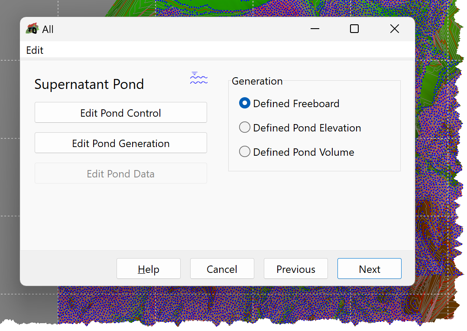Click the greyed-out Edit Pond Data button

pos(120,174)
